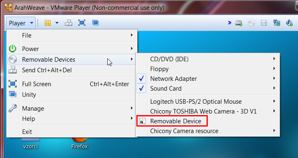Click the hard disk device icon
The height and width of the screenshot is (158, 298).
(x=239, y=23)
